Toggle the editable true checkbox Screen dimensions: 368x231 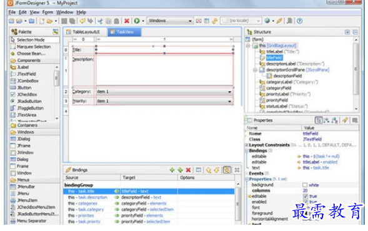305,196
